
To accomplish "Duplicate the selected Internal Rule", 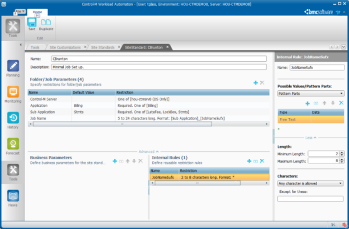I will (255, 161).
